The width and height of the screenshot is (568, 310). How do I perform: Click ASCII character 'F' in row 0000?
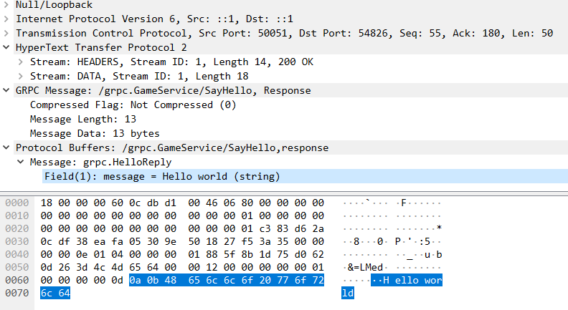pyautogui.click(x=404, y=203)
